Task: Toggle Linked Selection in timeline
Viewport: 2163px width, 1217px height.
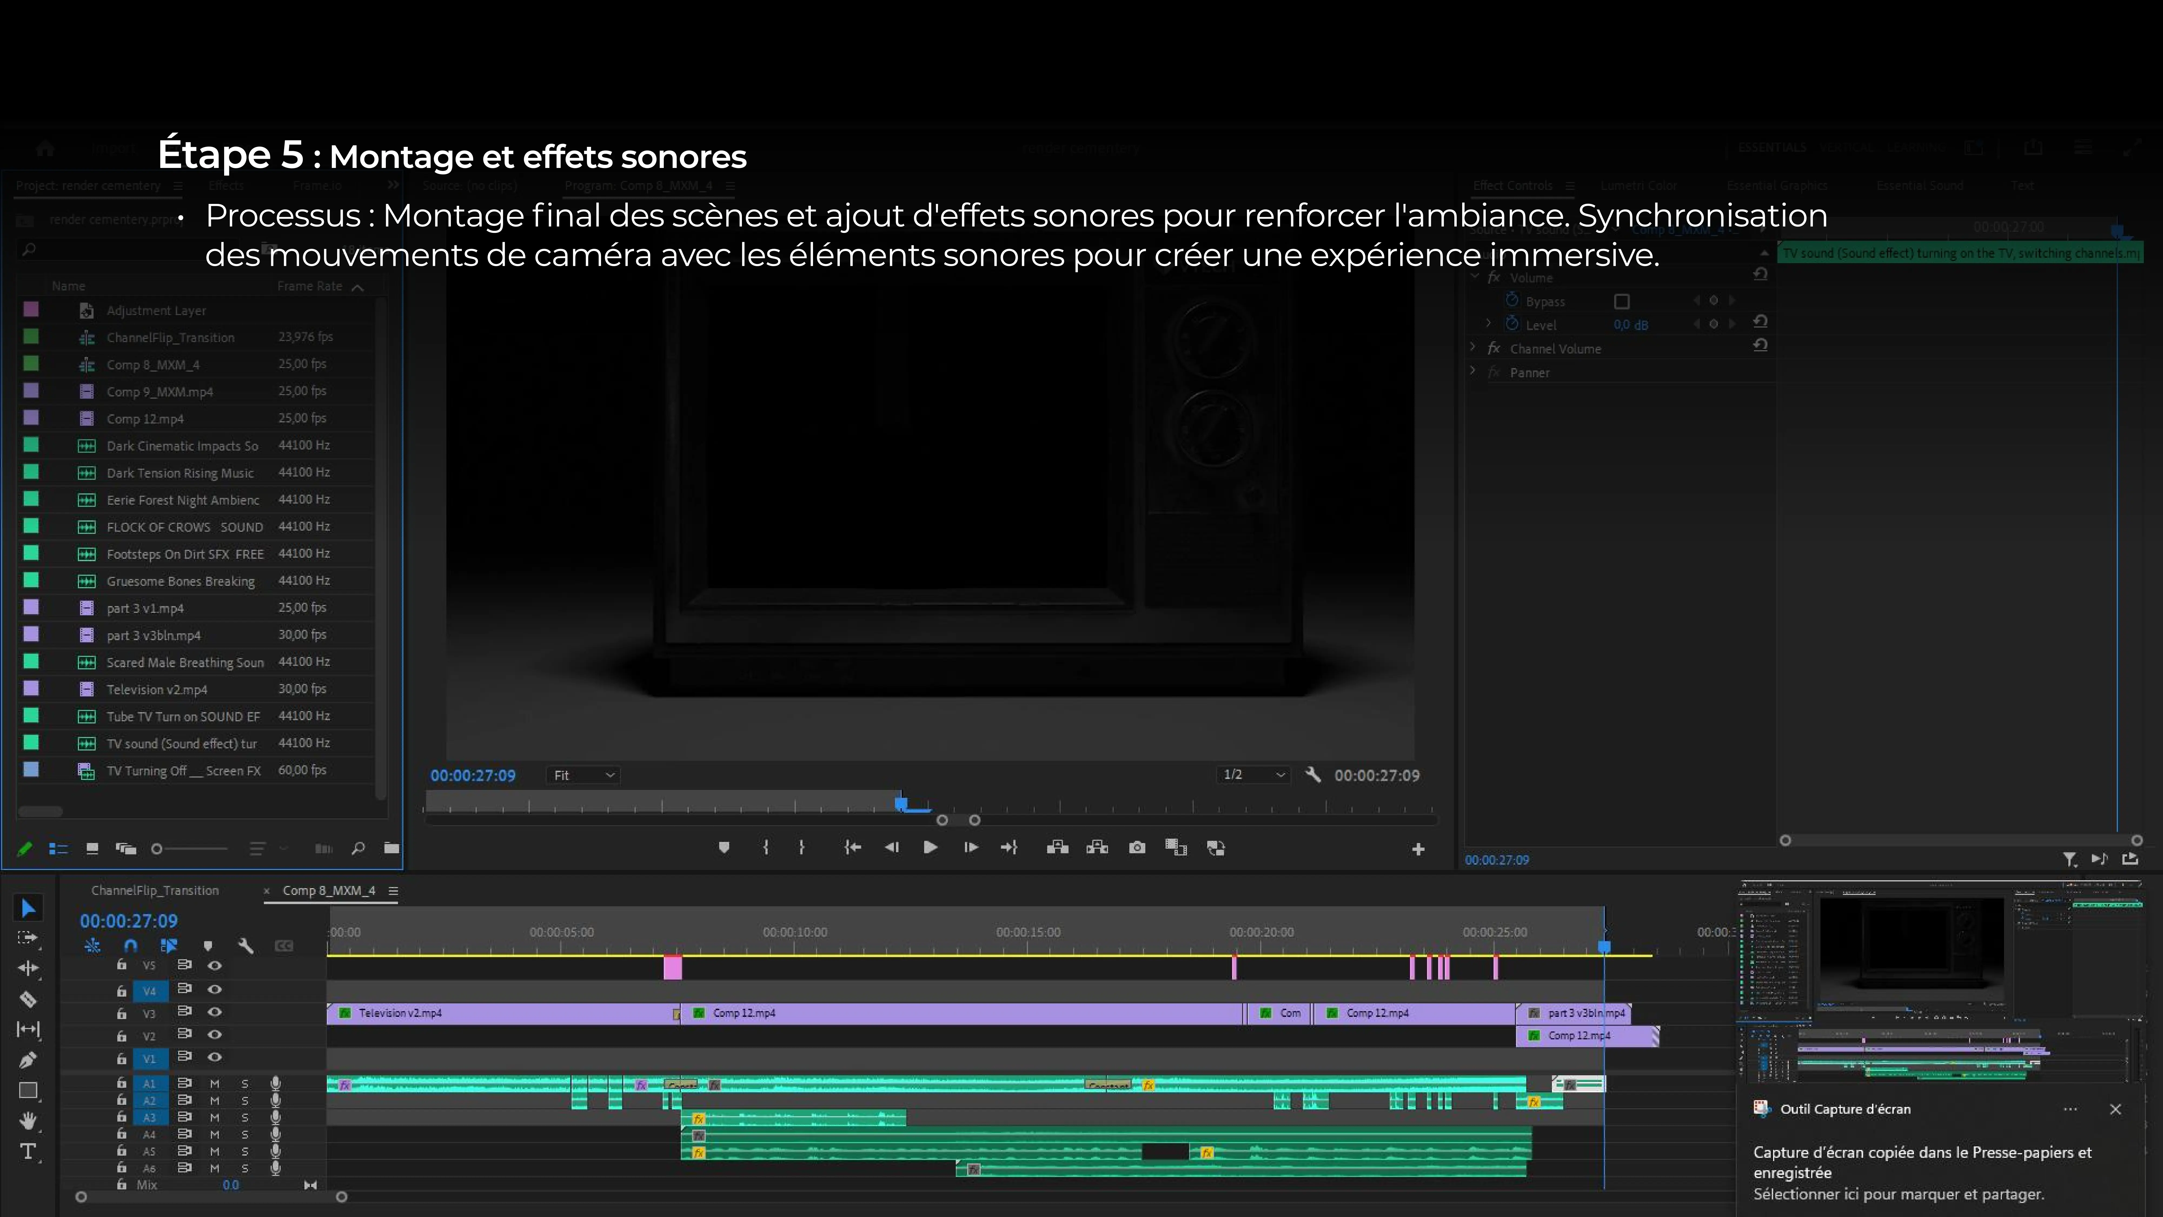Action: pyautogui.click(x=169, y=946)
